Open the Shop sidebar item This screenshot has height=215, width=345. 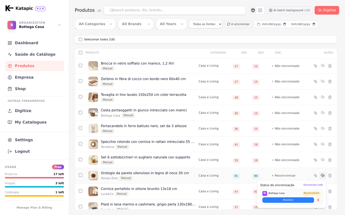coord(34,89)
